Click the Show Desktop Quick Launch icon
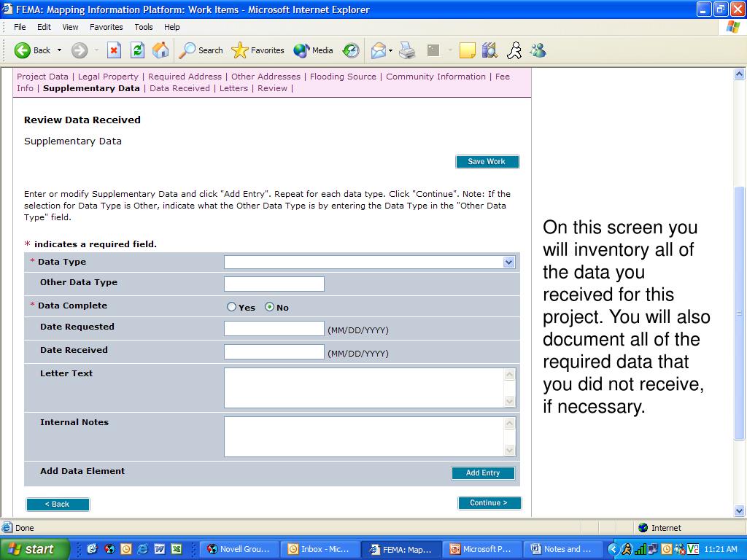The image size is (747, 560). 92,549
